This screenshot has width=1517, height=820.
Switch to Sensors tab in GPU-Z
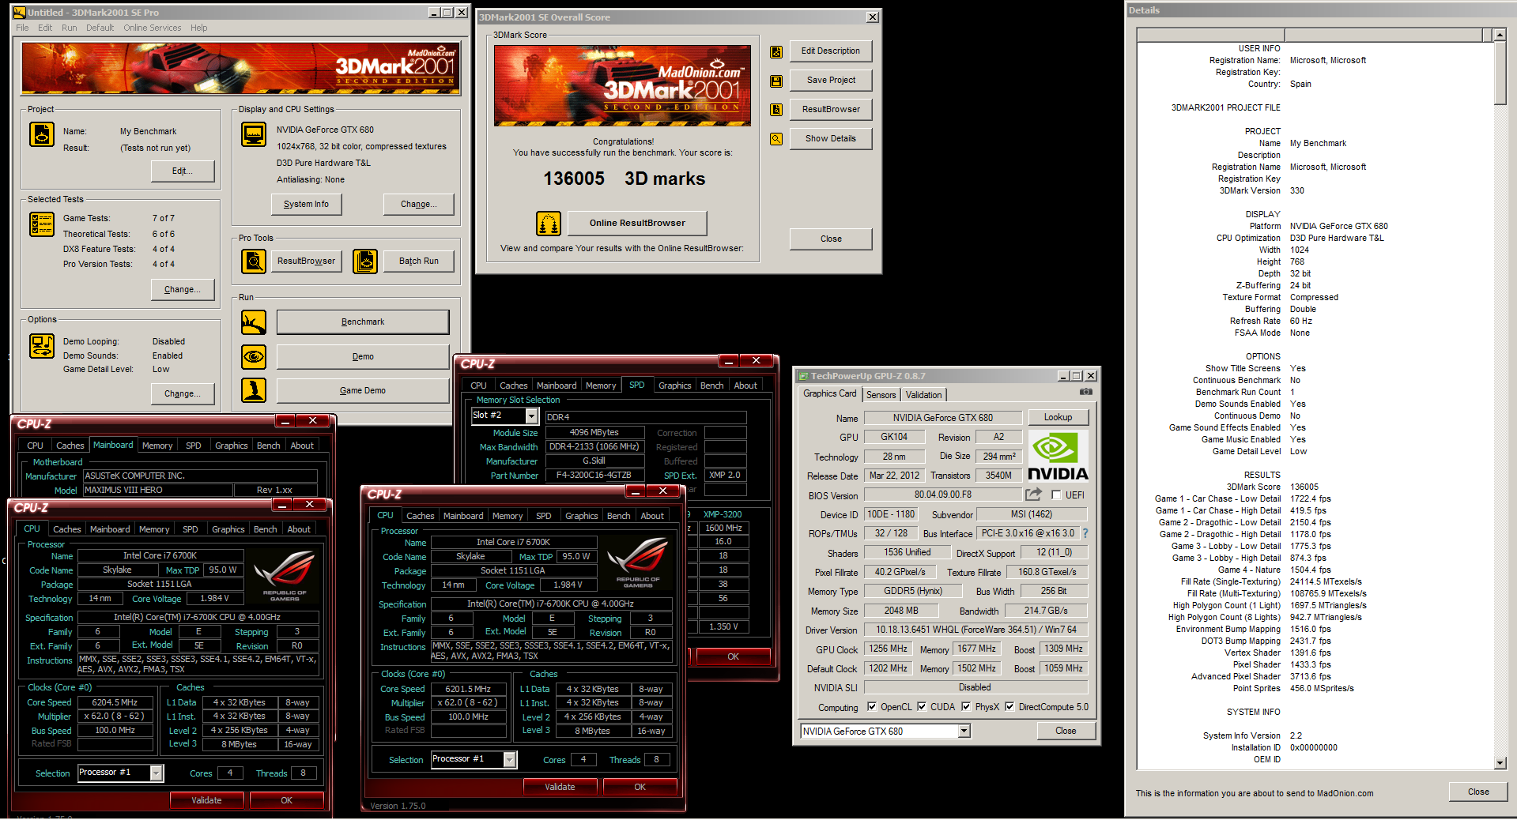click(881, 395)
